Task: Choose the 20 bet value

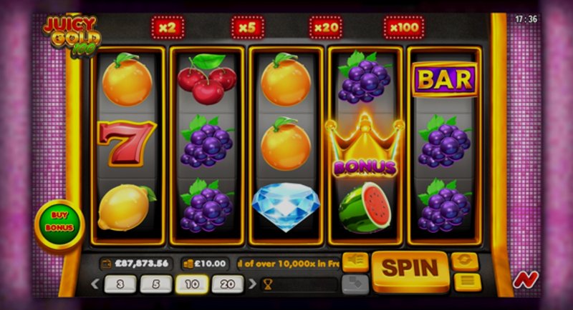Action: [x=227, y=284]
